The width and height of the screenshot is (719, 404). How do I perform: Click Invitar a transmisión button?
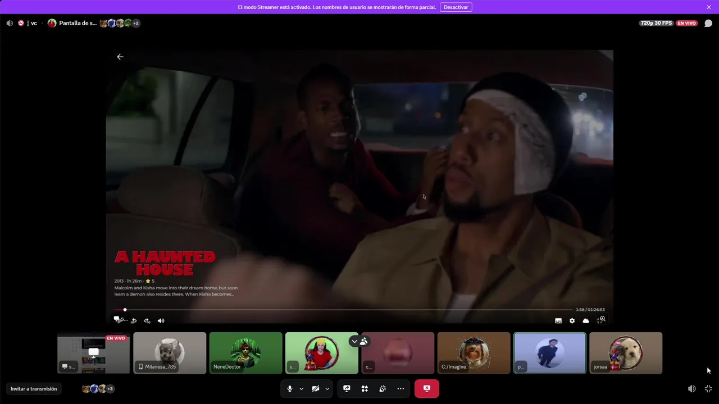pyautogui.click(x=34, y=389)
